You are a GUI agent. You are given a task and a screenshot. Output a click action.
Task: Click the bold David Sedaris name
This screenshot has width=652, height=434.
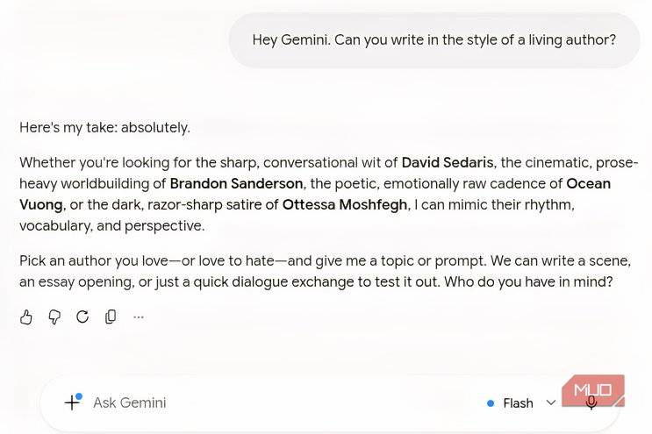click(x=448, y=162)
